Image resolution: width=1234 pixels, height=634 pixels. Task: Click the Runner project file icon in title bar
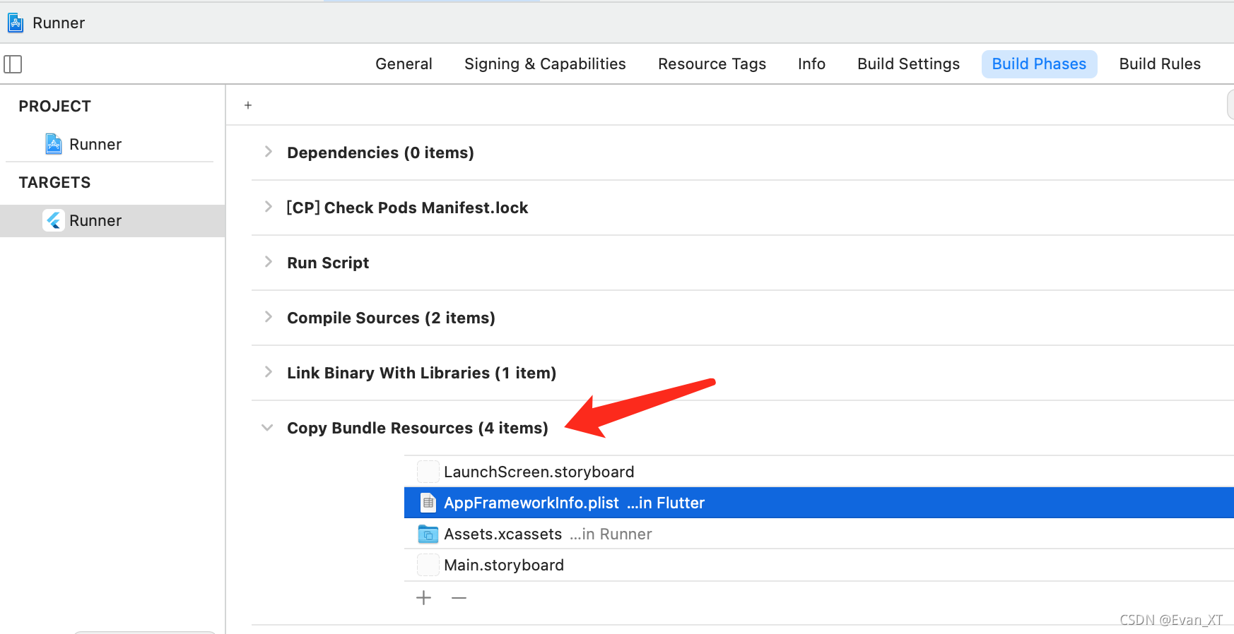pyautogui.click(x=16, y=23)
